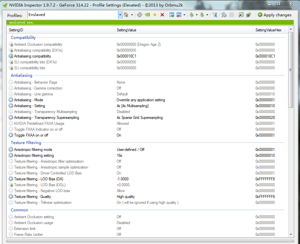300x244 pixels.
Task: Click gear icon of Antialiasing - Mode row
Action: tap(11, 100)
